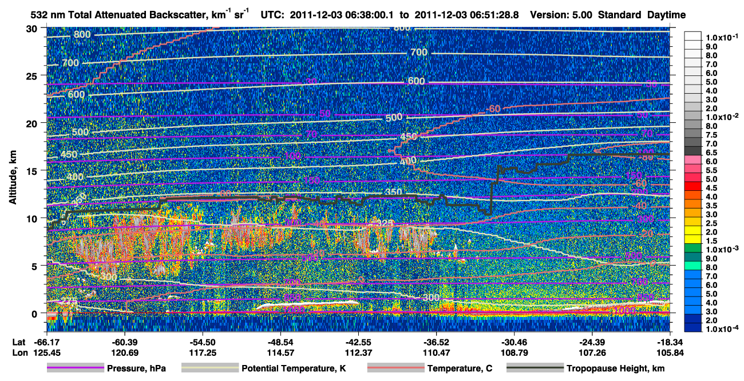Viewport: 744px width, 381px height.
Task: Click the longitude value 112.37
Action: (358, 352)
